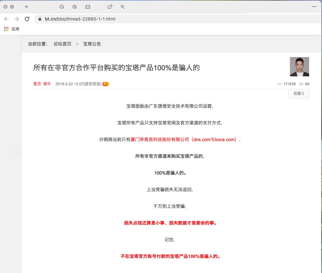The image size is (322, 273).
Task: Open the three-dot more options menu
Action: coord(314,6)
